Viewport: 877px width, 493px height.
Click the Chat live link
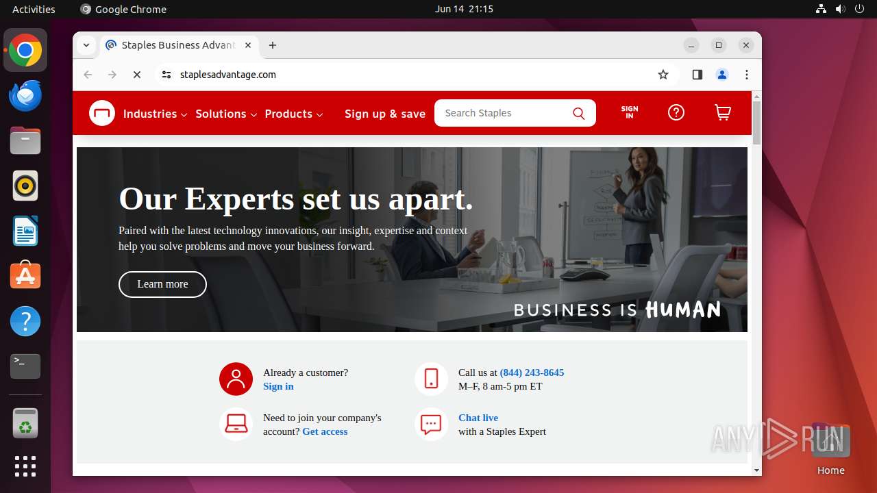pyautogui.click(x=478, y=418)
